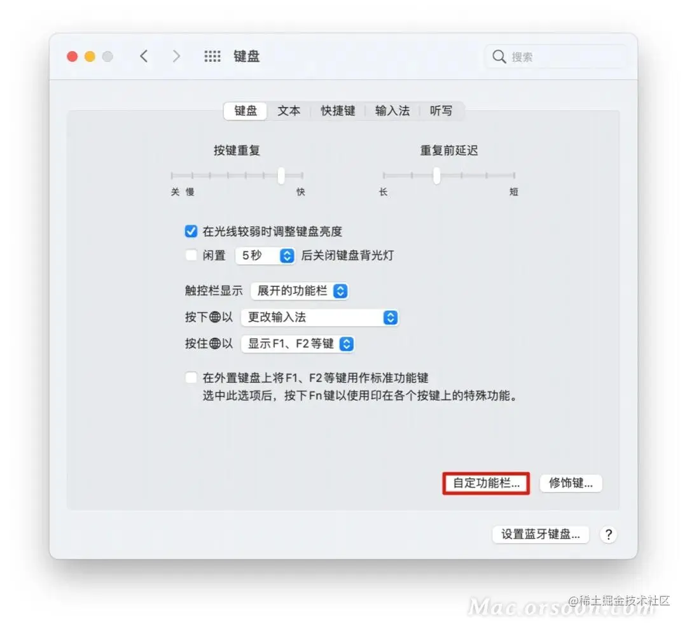This screenshot has width=687, height=624.
Task: Expand the 显示F1、F2等键 dropdown
Action: click(298, 344)
